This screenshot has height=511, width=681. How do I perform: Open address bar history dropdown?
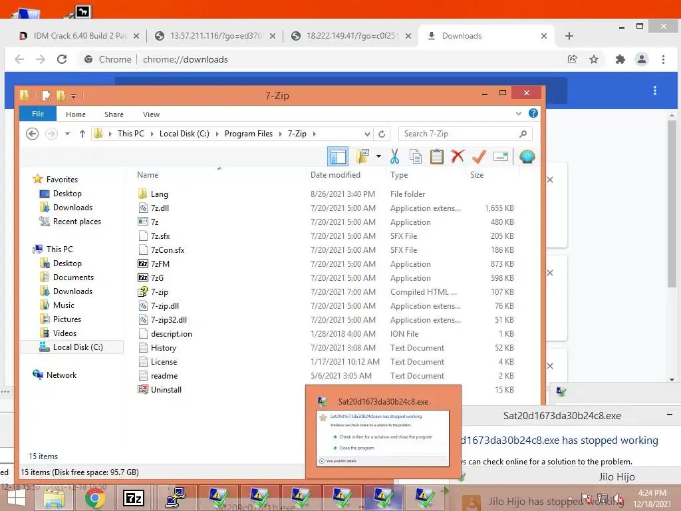pos(367,134)
